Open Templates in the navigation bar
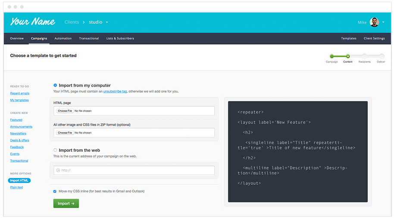The width and height of the screenshot is (394, 219). (348, 38)
